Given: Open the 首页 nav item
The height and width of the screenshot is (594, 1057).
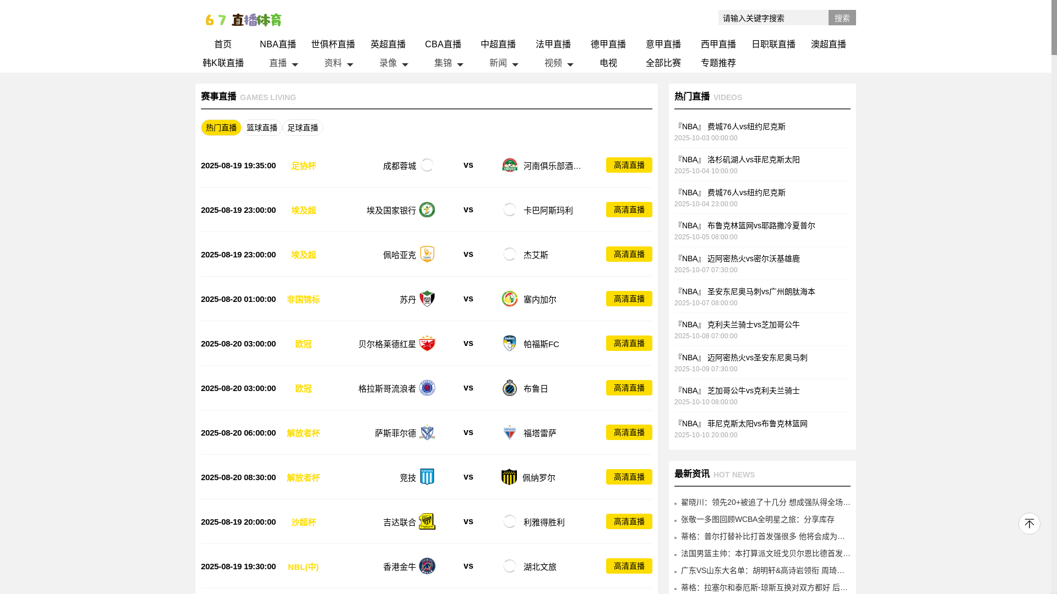Looking at the screenshot, I should [x=223, y=44].
